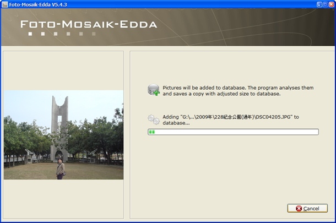Click the red X icon on Cancel
Screen dimensions: 336x223
299,209
